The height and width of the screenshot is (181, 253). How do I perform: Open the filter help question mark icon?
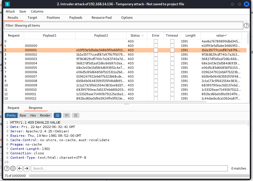pos(247,26)
